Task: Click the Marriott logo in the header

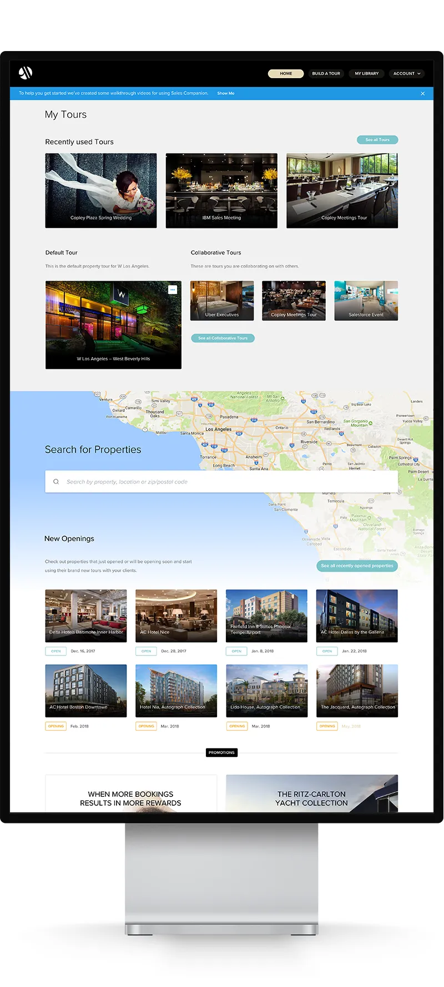Action: (x=26, y=73)
